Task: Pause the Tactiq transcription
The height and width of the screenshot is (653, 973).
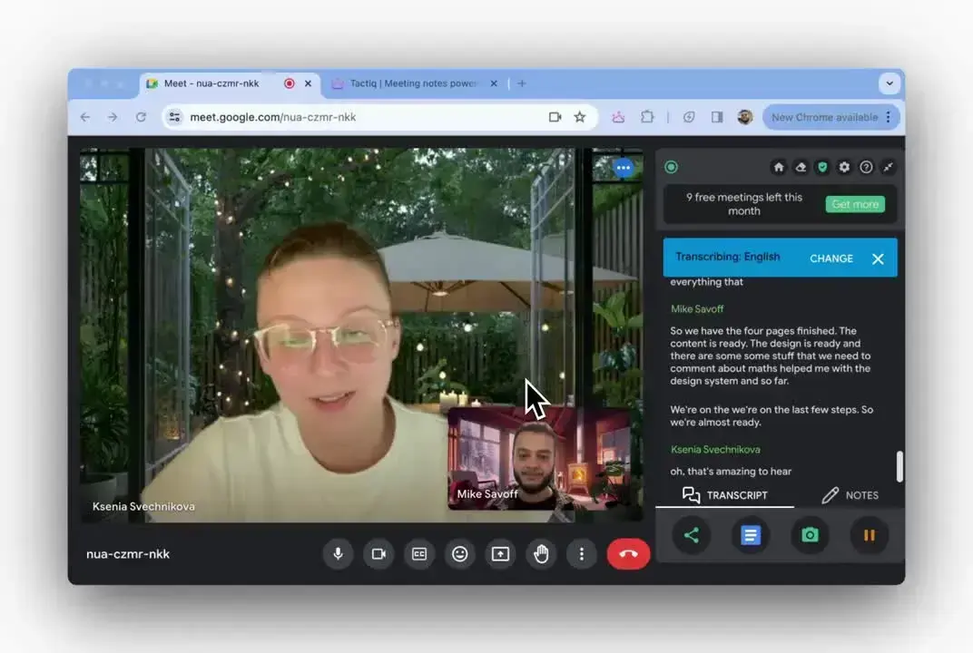Action: click(869, 535)
